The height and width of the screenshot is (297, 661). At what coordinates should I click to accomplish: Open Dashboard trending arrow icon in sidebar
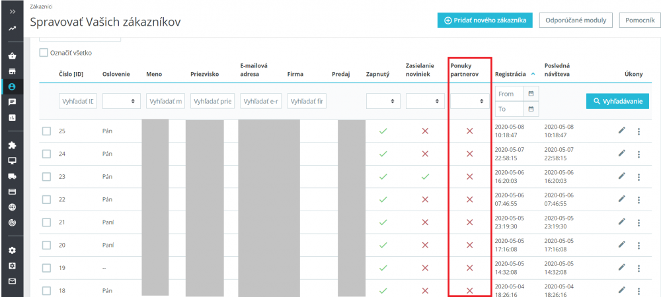12,28
